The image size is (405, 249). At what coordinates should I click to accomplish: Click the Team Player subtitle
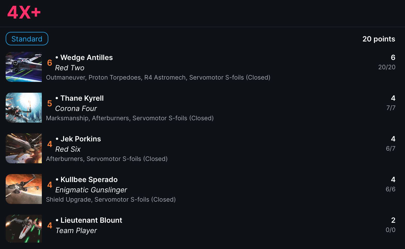pos(76,231)
